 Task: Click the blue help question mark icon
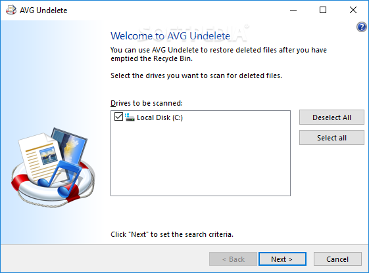[362, 27]
